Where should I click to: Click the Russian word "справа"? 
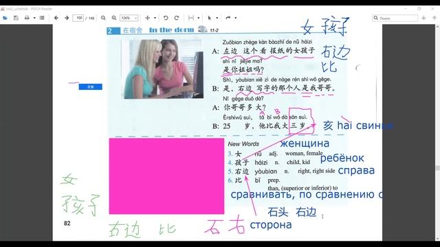click(x=356, y=171)
